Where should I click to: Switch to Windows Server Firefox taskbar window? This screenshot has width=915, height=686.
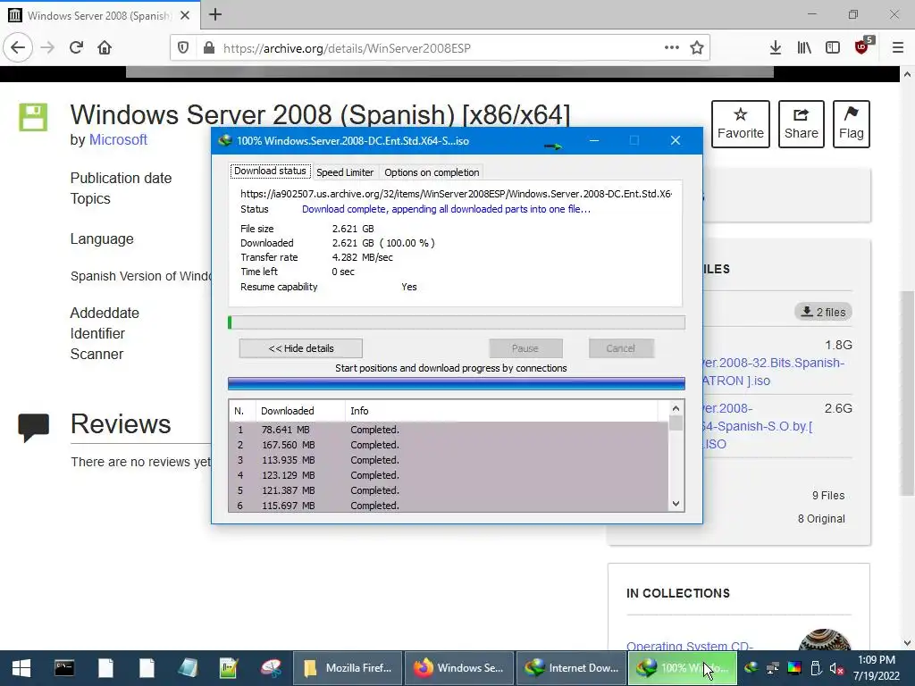[458, 668]
